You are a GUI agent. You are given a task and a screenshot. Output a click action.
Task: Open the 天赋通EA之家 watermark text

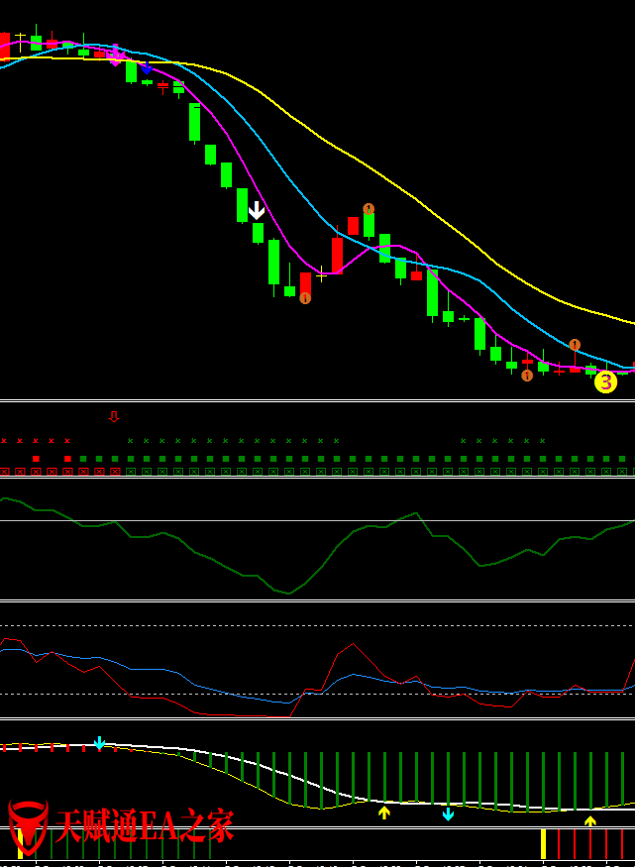click(x=145, y=825)
